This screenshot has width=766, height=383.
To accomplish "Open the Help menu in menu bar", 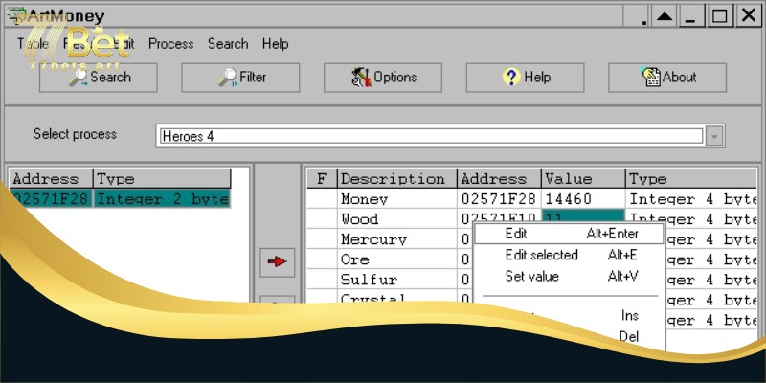I will pyautogui.click(x=275, y=44).
